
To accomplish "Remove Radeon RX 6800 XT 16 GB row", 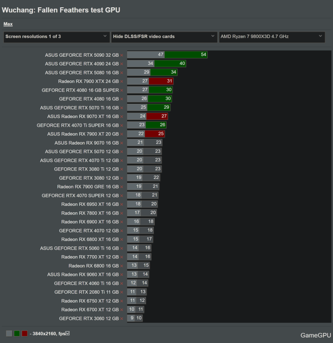I will click(121, 240).
